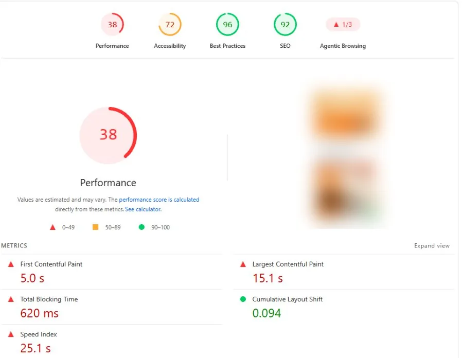Expand the metrics view
The width and height of the screenshot is (462, 358).
click(x=432, y=246)
